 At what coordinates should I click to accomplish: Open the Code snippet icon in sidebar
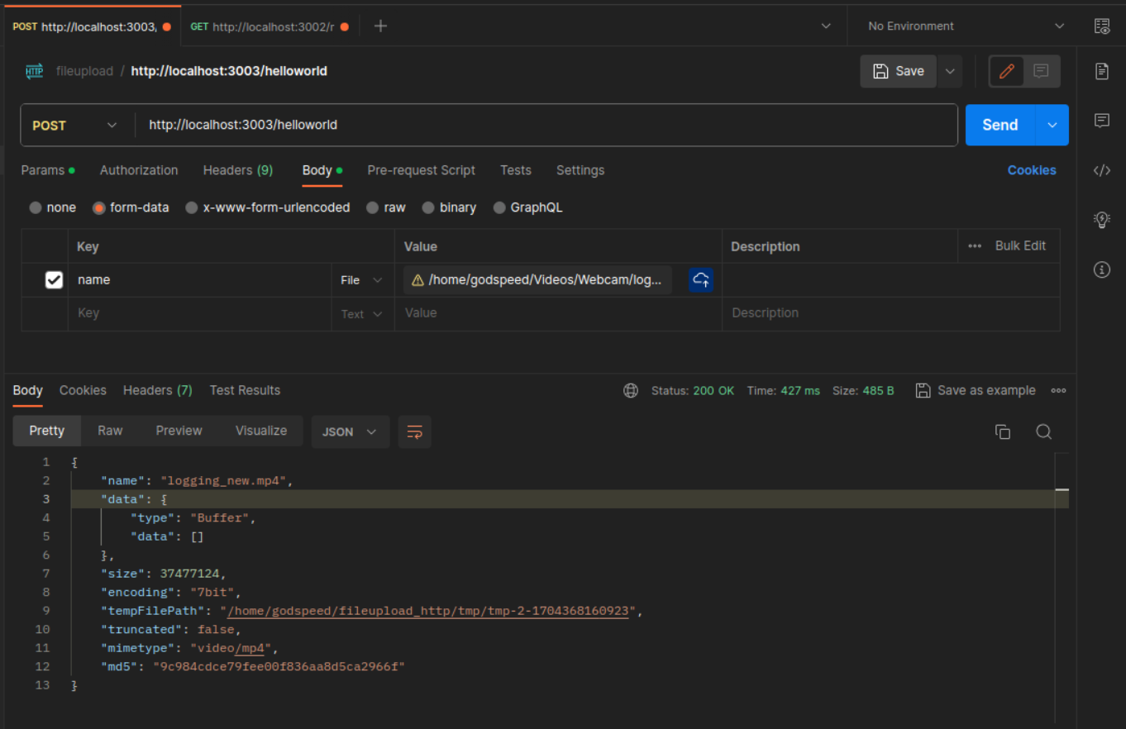pos(1101,170)
